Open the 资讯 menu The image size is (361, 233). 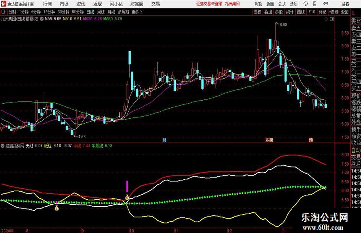pyautogui.click(x=81, y=4)
